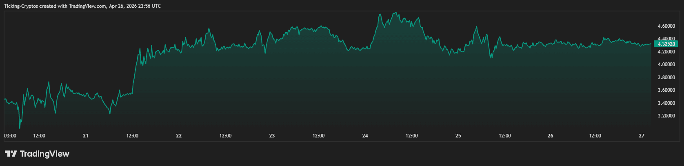Click date 24 on the time axis
Screen dimensions: 684x166
365,136
